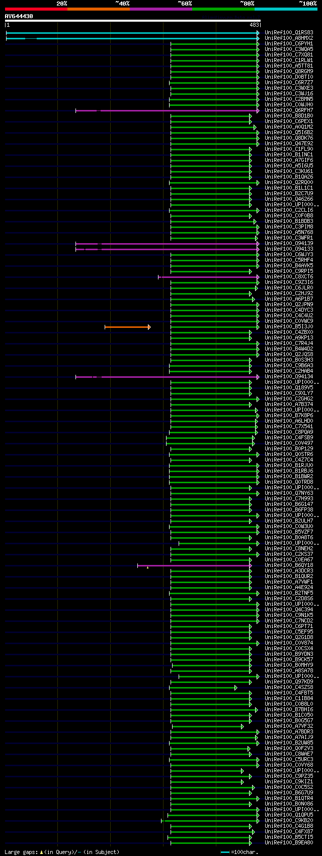Image resolution: width=322 pixels, height=856 pixels.
Task: Click the UniRef100_C6WJY3 label
Action: (289, 255)
